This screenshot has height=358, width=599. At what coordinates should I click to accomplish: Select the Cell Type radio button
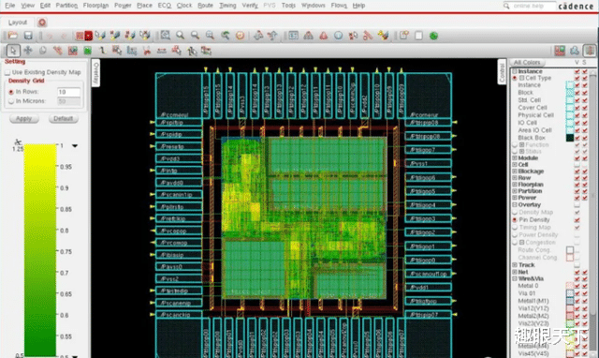click(515, 78)
